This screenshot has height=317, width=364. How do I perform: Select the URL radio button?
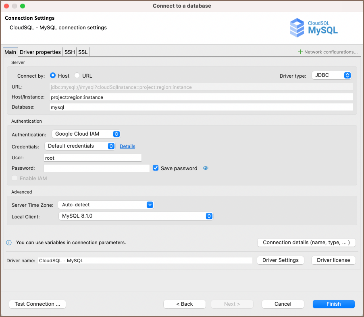[x=77, y=76]
